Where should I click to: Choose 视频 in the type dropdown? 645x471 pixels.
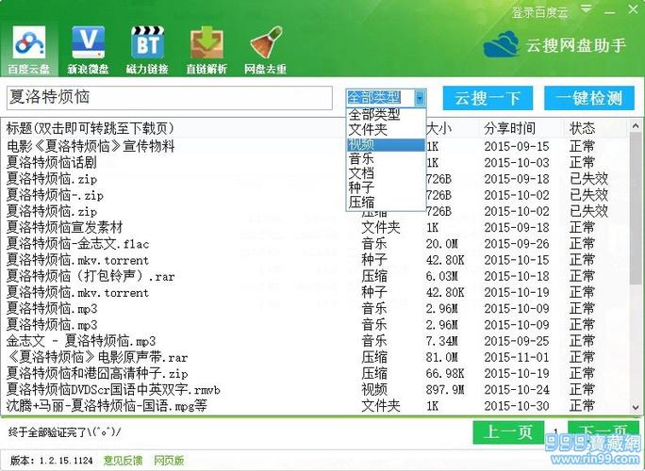tap(386, 145)
